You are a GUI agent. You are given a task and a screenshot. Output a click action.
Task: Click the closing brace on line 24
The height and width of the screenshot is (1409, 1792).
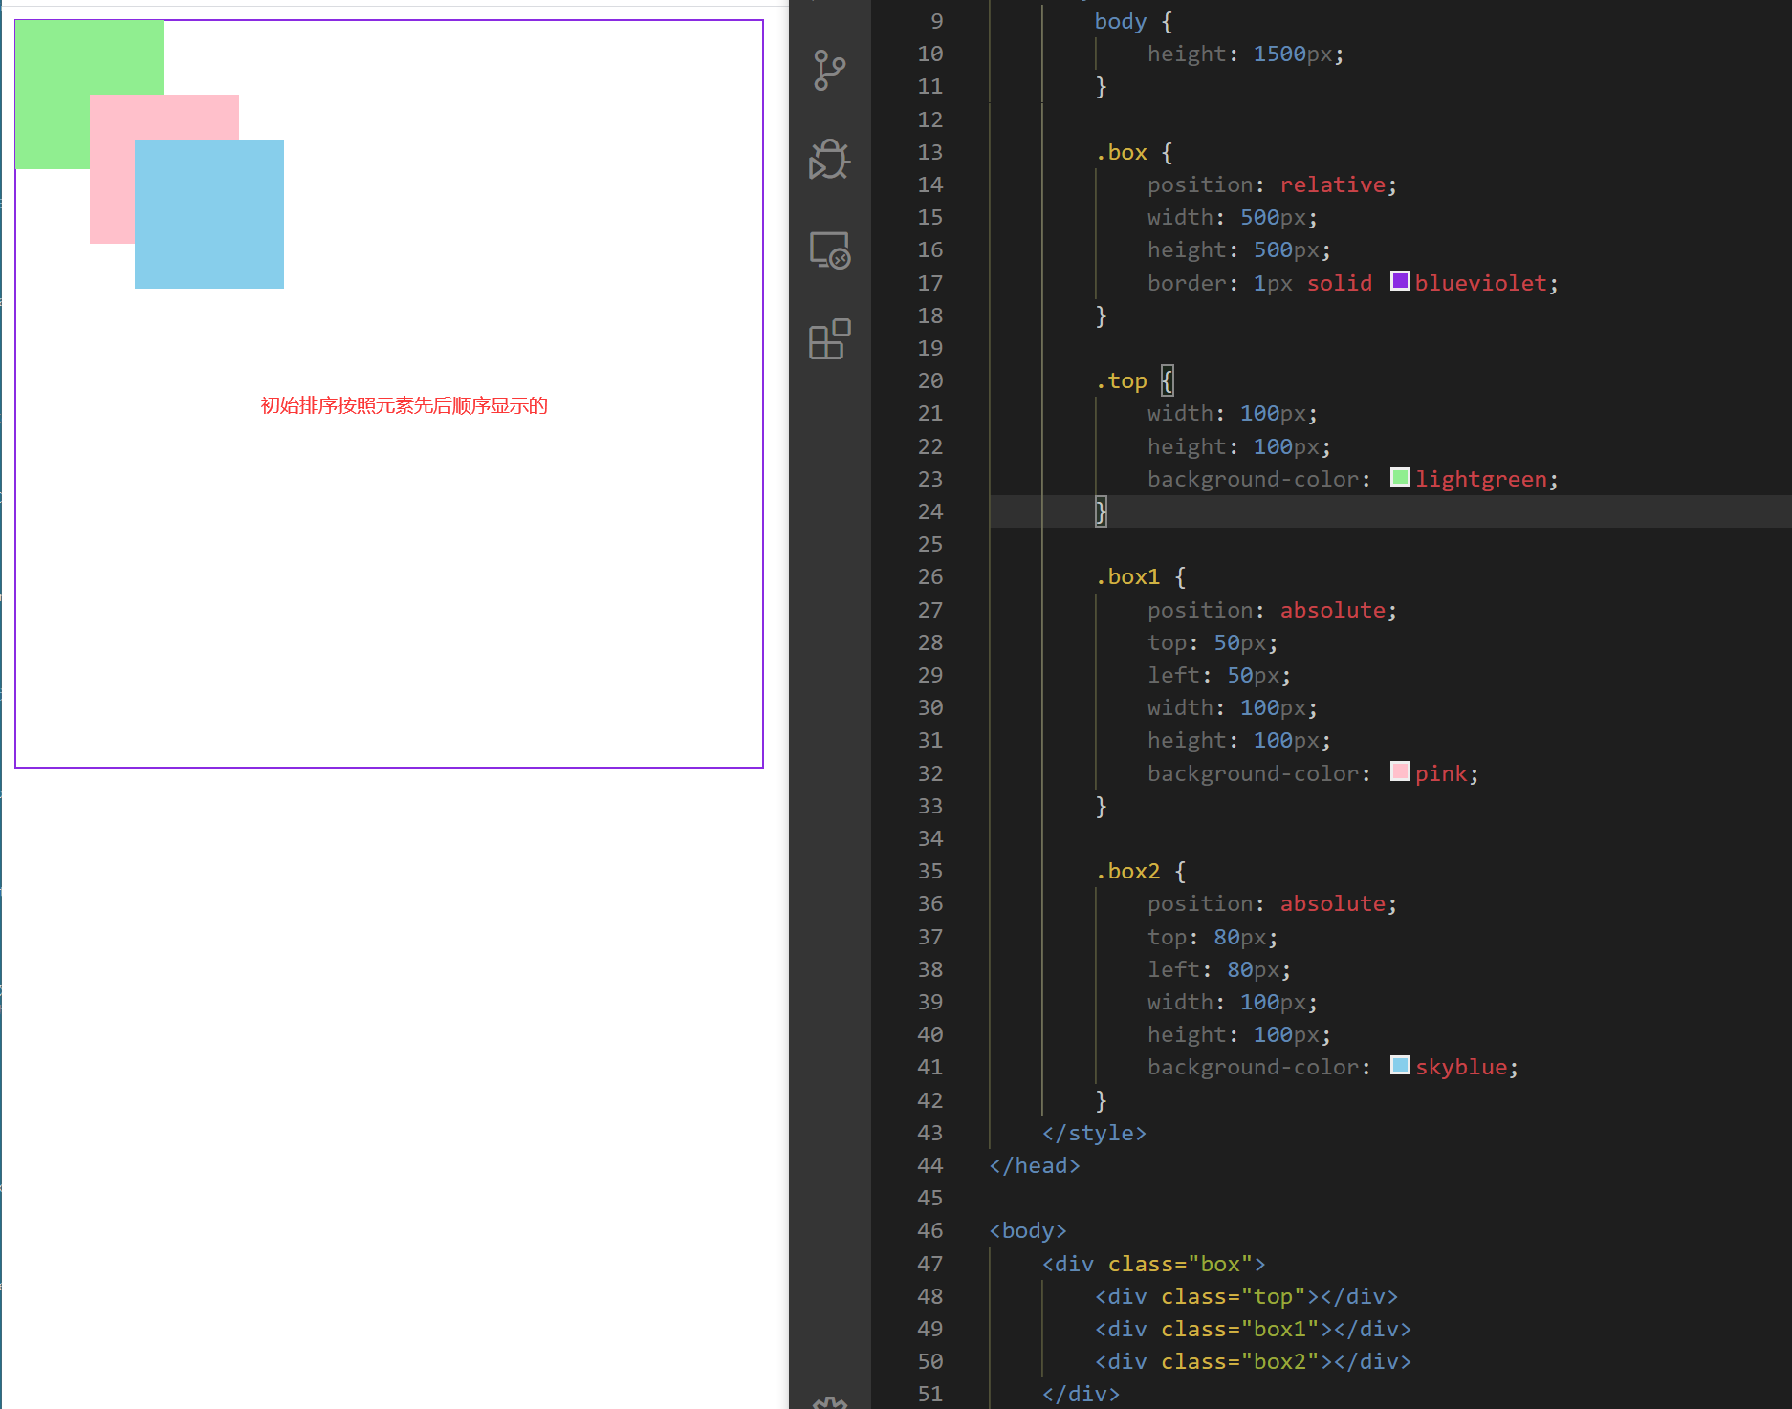click(1101, 511)
